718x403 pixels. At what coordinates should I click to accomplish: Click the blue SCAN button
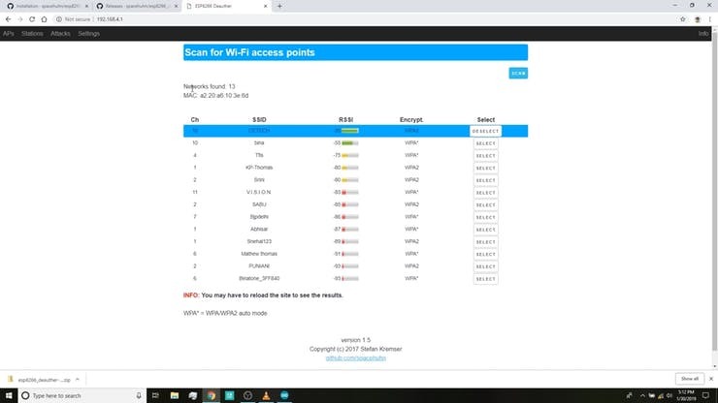pyautogui.click(x=518, y=74)
